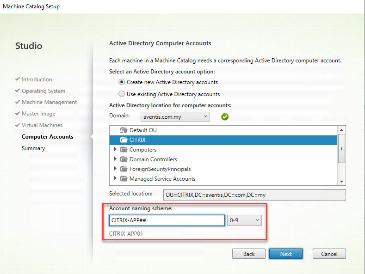Open the Domain dropdown aventis.com.my
365x274 pixels.
point(175,117)
